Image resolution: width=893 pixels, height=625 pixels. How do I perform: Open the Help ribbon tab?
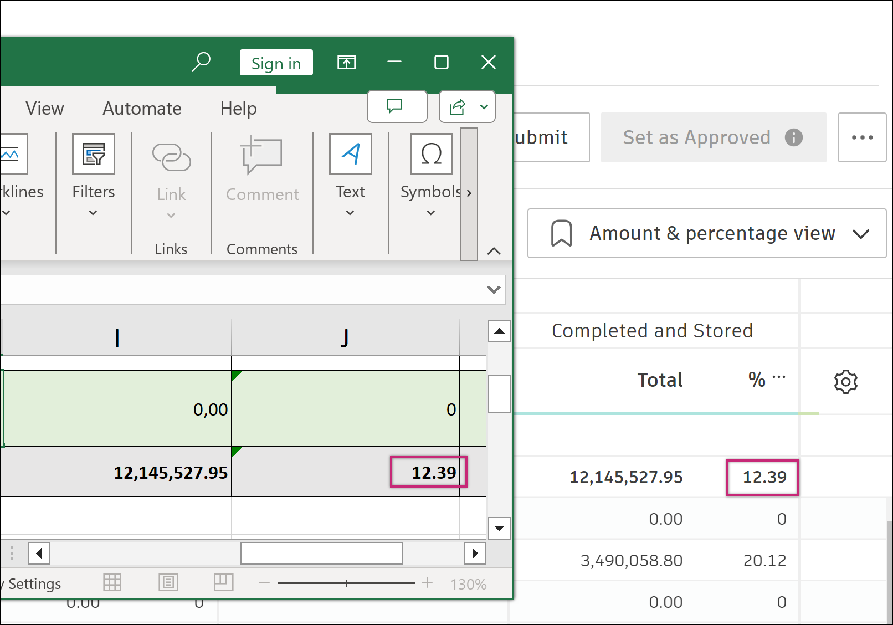238,109
